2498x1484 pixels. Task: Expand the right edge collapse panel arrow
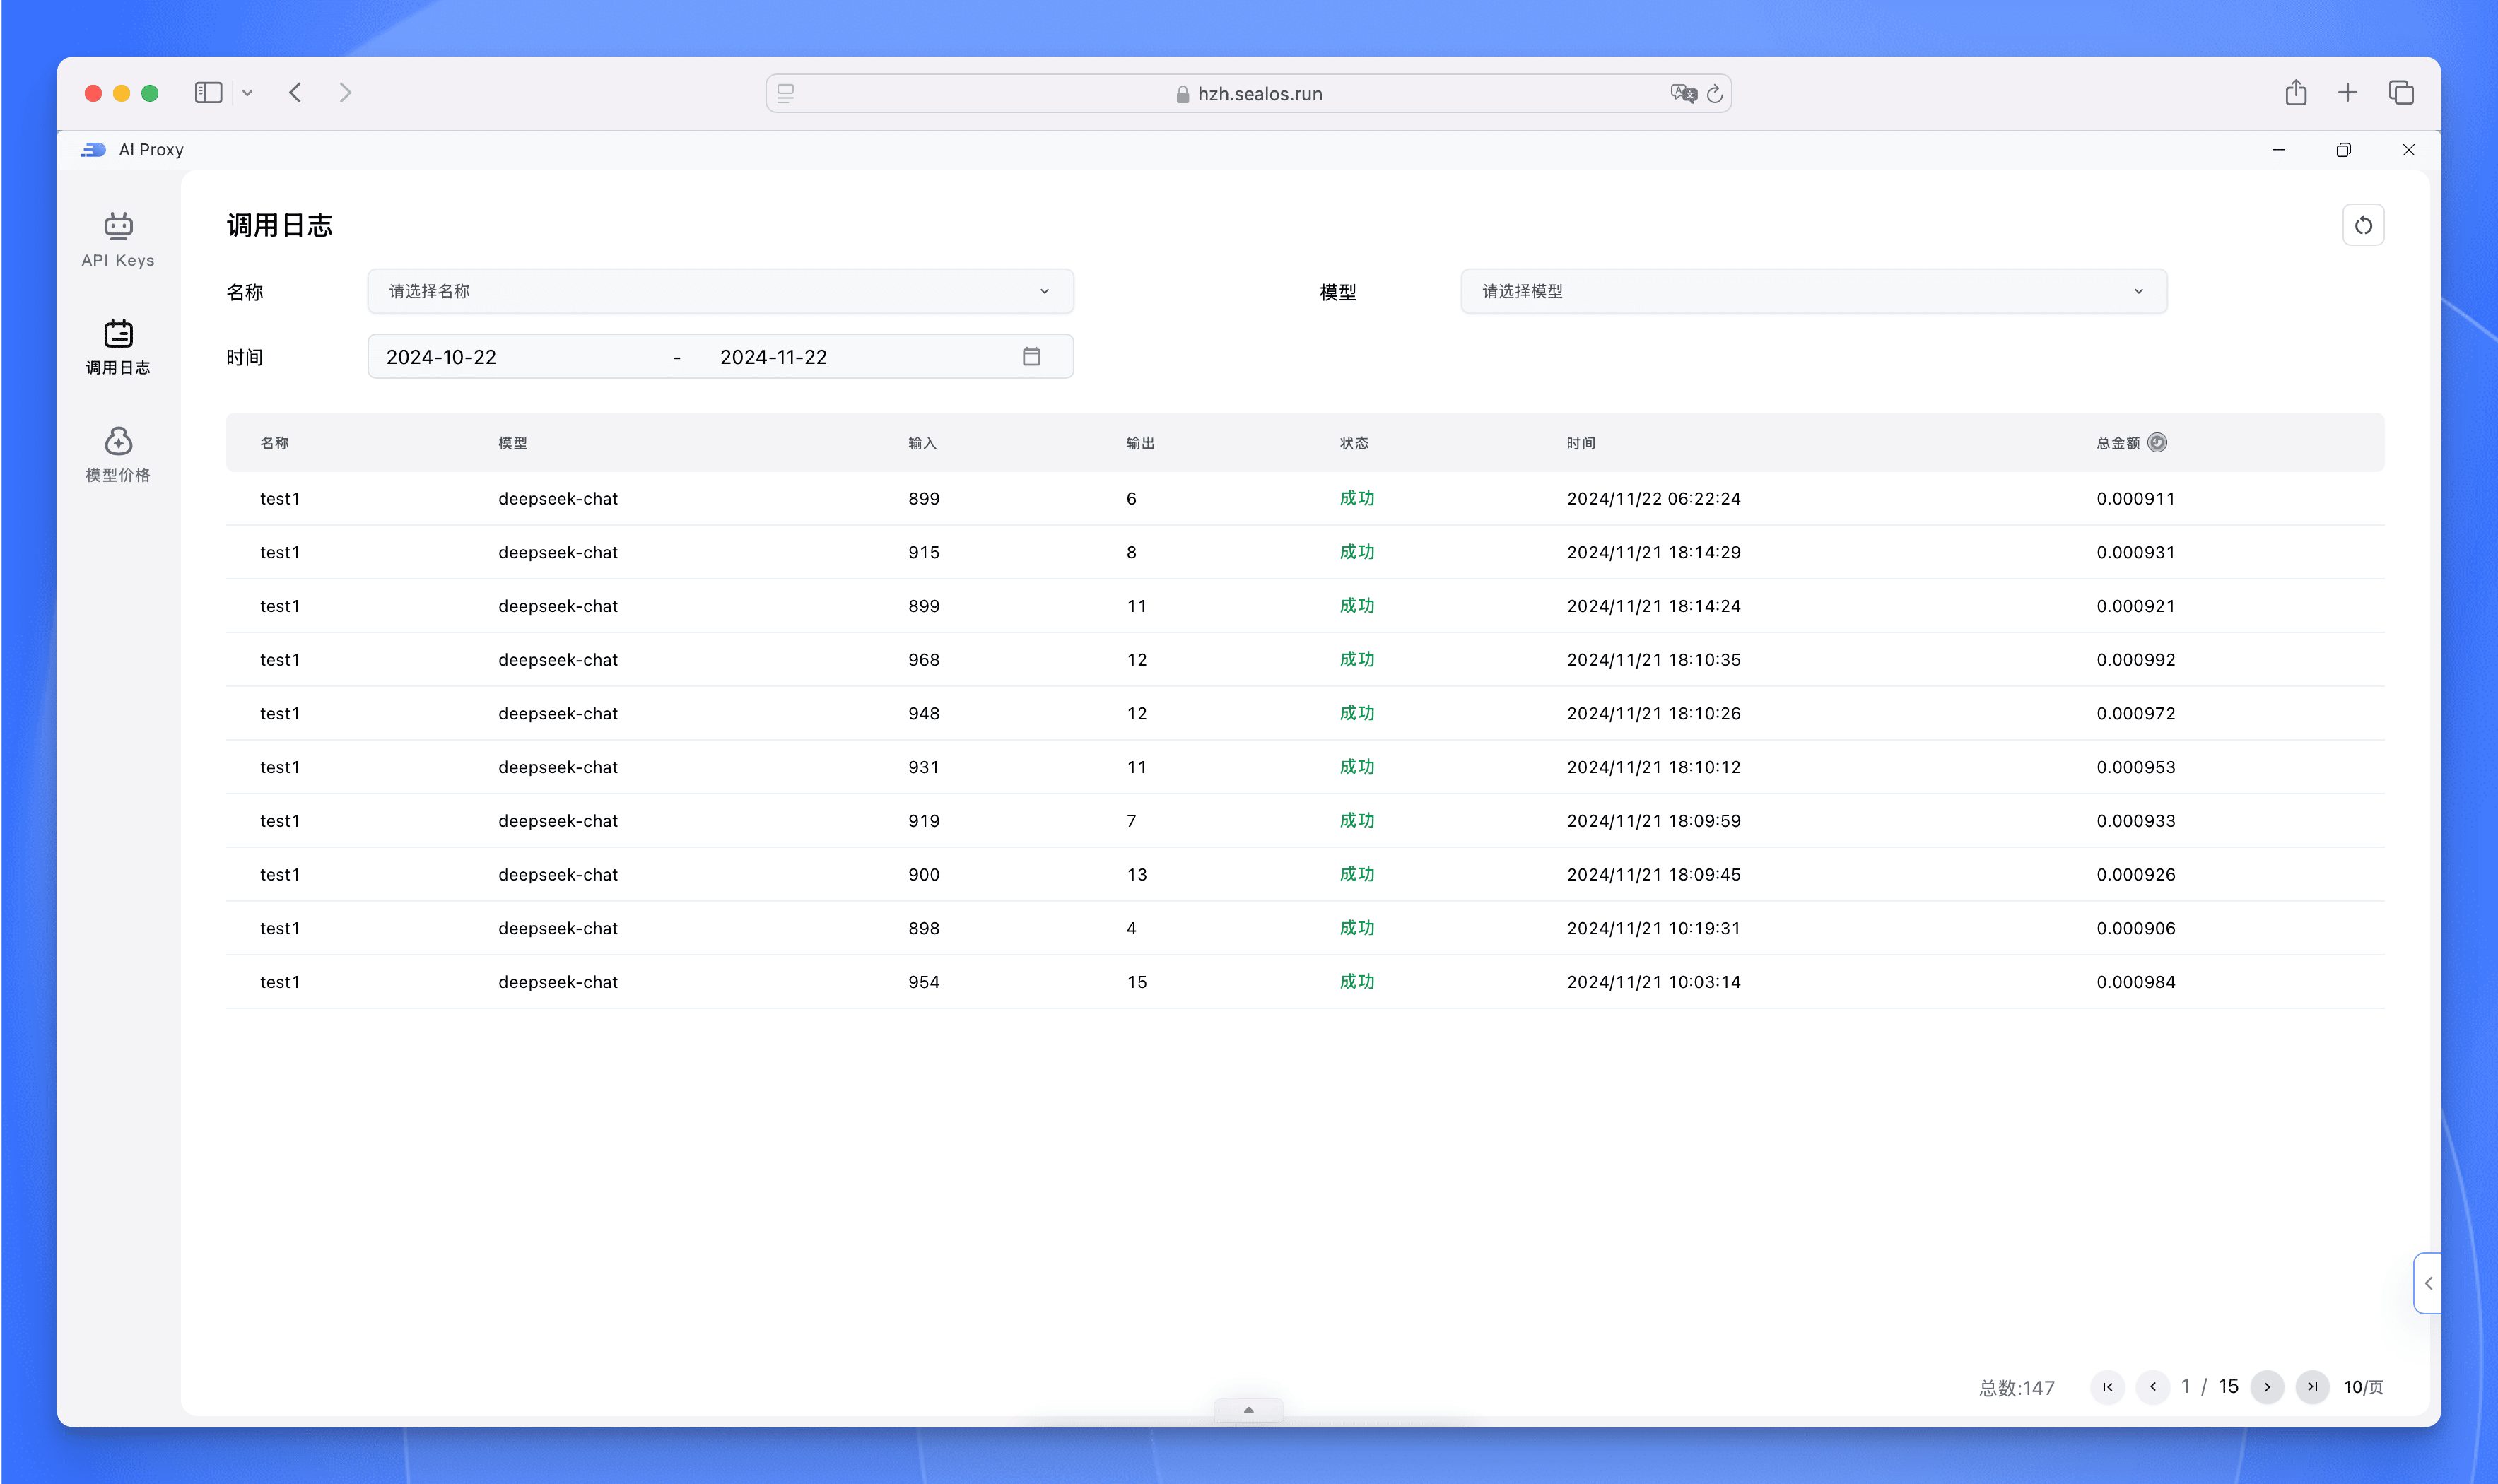[2428, 1283]
